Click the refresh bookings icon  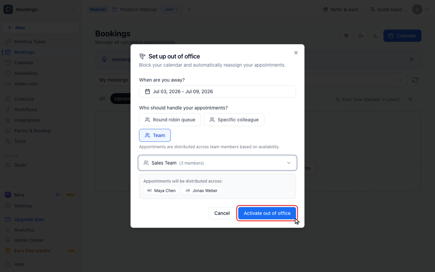coord(415,80)
